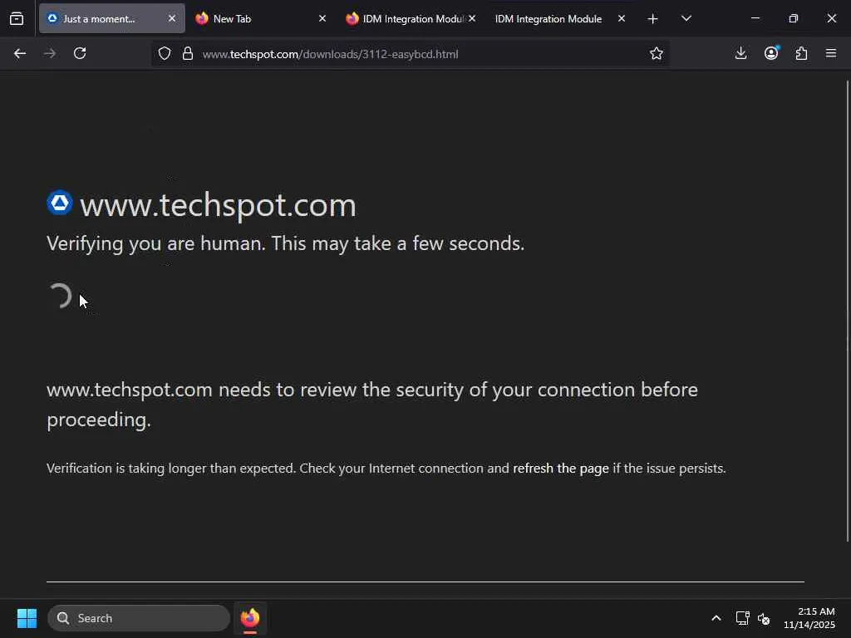851x638 pixels.
Task: Expand the list all tabs chevron
Action: pyautogui.click(x=686, y=18)
